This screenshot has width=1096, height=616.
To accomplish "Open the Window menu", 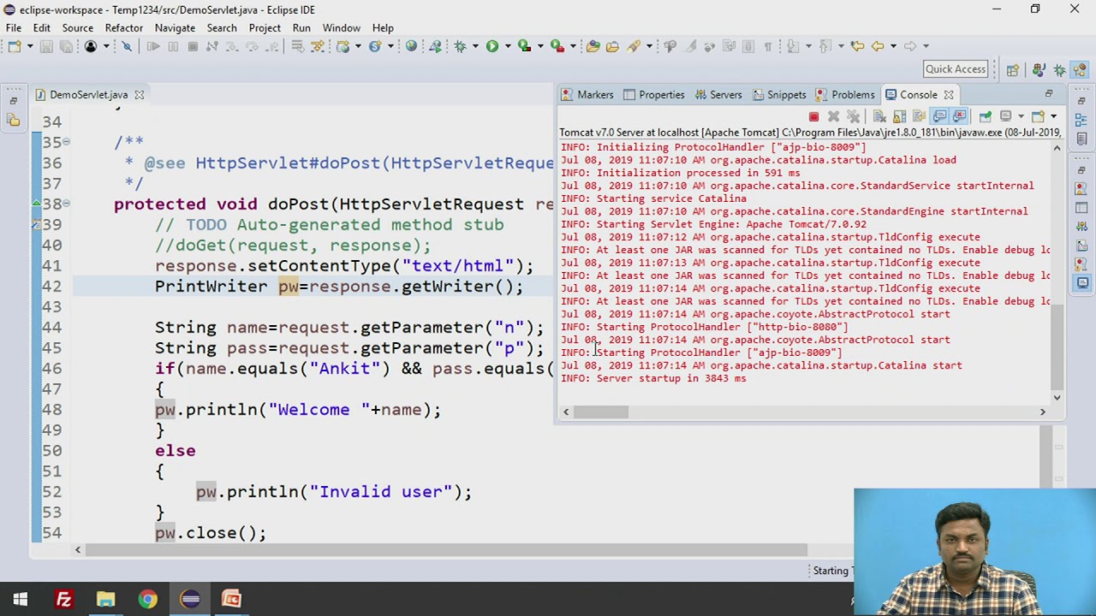I will coord(341,27).
